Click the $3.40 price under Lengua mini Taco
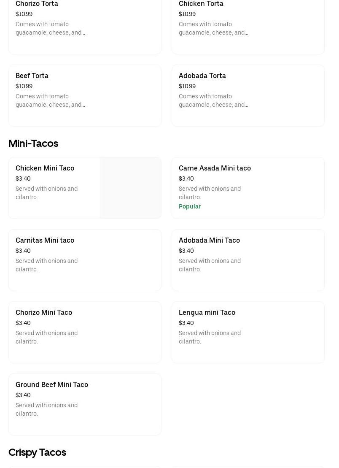The height and width of the screenshot is (468, 339). click(186, 323)
